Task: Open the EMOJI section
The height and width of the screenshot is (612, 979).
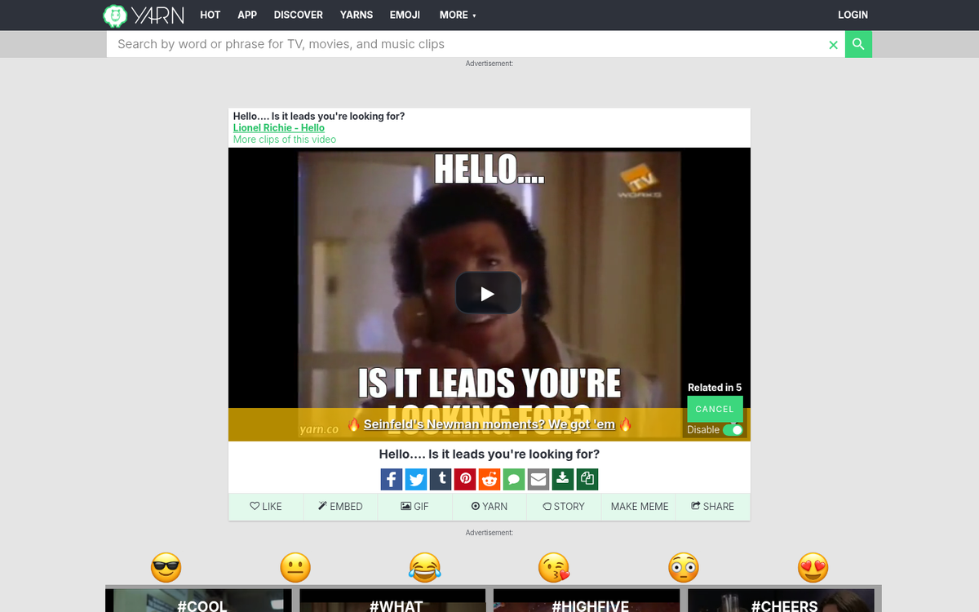Action: (x=405, y=15)
